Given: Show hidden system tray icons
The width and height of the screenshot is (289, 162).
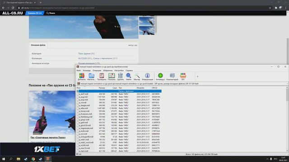Looking at the screenshot, I should click(x=267, y=159).
